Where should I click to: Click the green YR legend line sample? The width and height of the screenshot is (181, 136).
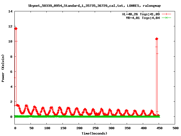tap(166, 18)
